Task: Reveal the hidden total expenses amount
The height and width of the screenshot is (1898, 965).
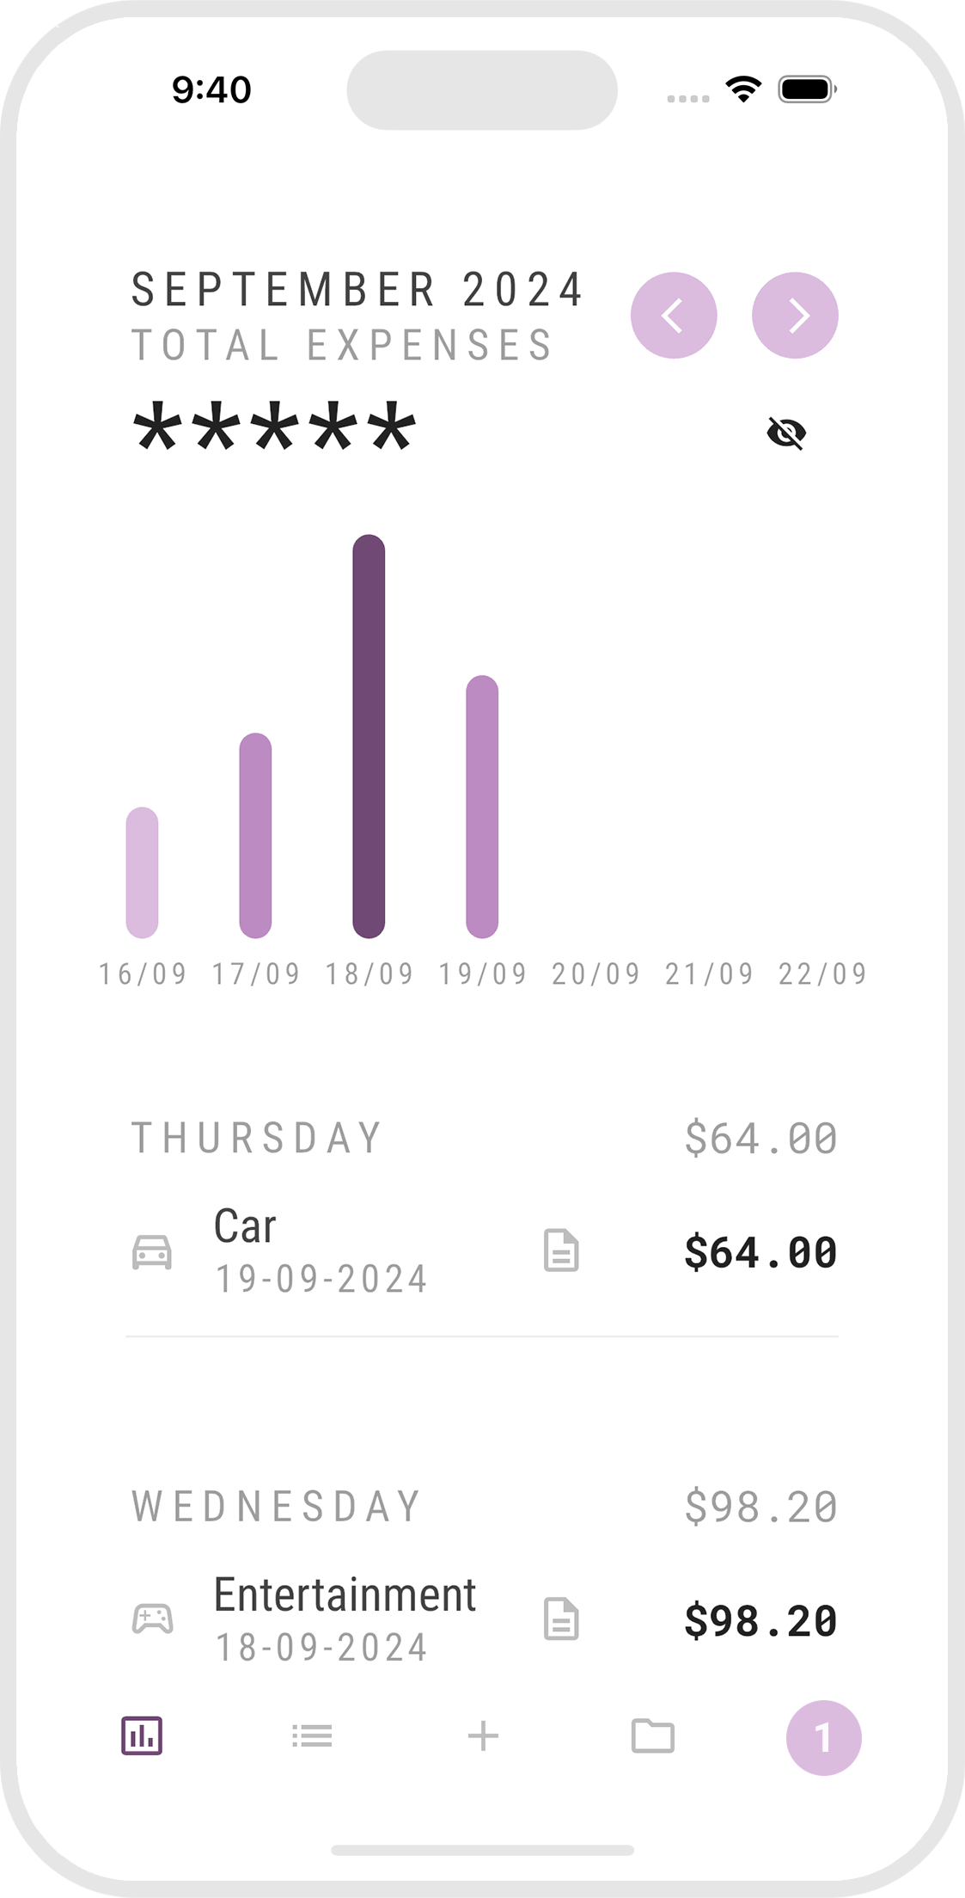Action: 275,427
